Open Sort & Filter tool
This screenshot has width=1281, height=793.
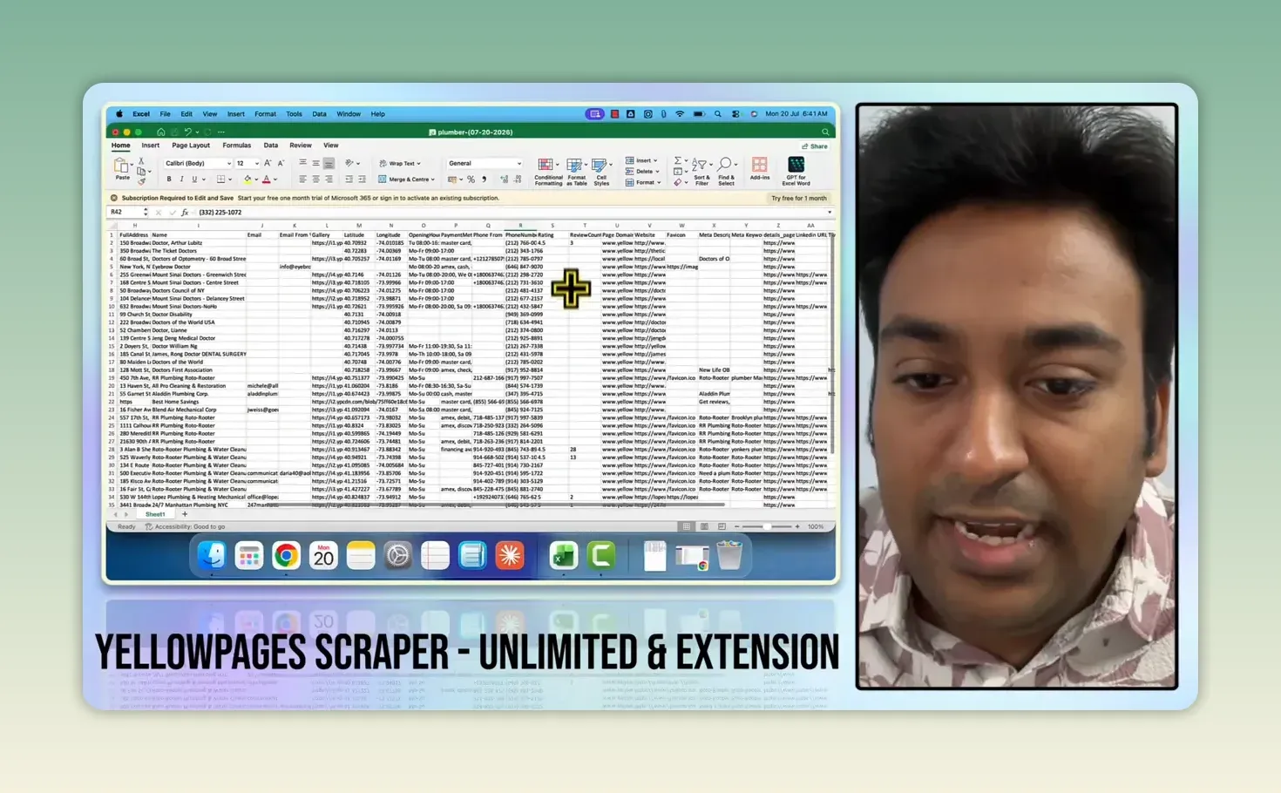[x=701, y=172]
